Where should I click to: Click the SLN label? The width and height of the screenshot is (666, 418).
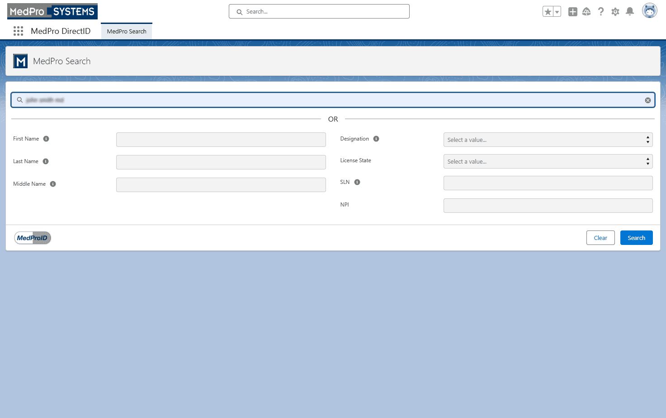coord(345,182)
